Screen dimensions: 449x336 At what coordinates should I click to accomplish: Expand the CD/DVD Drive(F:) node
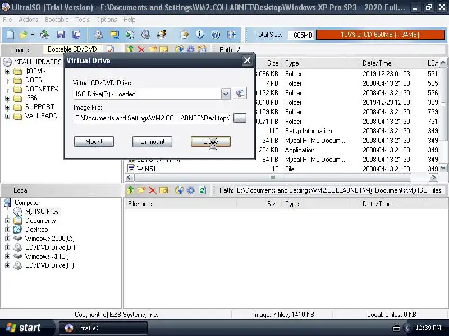tap(8, 265)
